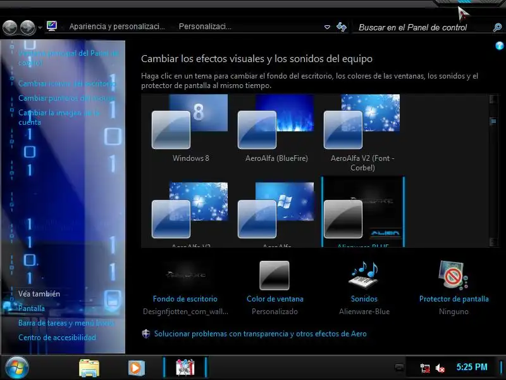506x380 pixels.
Task: Select the AeroAlfa (BlueFire) theme
Action: coord(276,129)
